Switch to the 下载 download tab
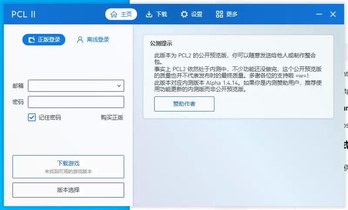 coord(156,14)
